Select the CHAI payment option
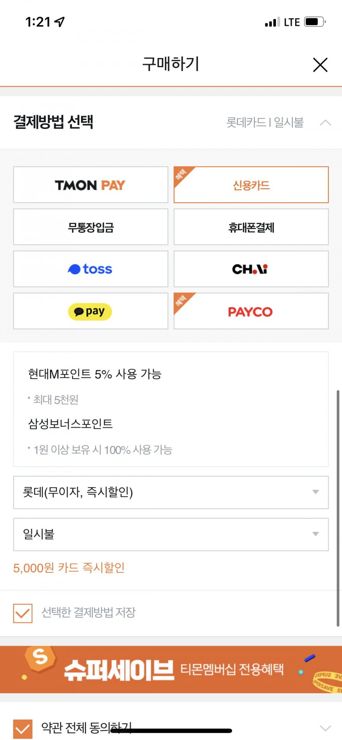This screenshot has height=740, width=342. click(x=251, y=269)
